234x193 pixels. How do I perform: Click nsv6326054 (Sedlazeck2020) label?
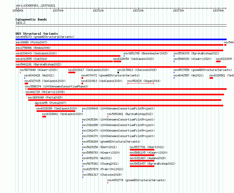[134, 59]
